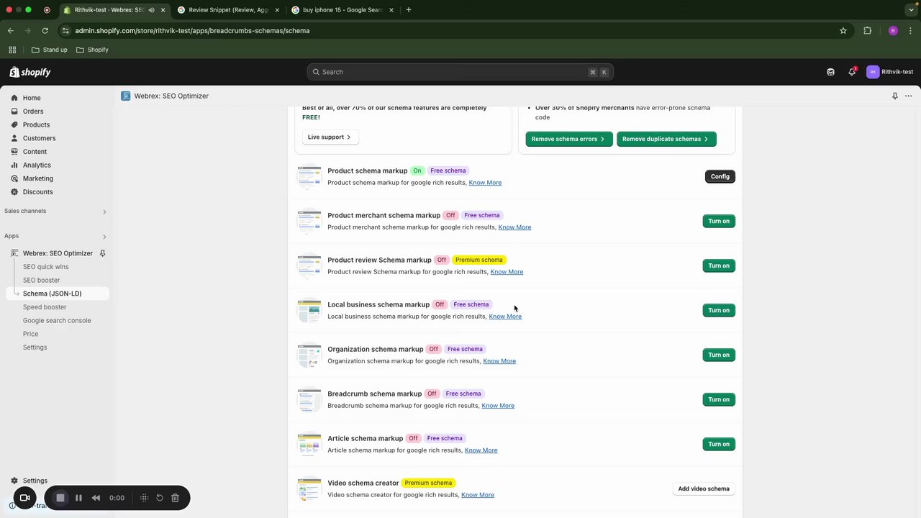Delete the recording with trash icon

[175, 498]
